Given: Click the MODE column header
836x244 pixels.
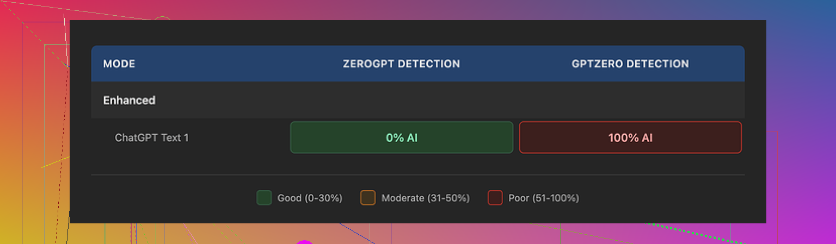Looking at the screenshot, I should [119, 64].
